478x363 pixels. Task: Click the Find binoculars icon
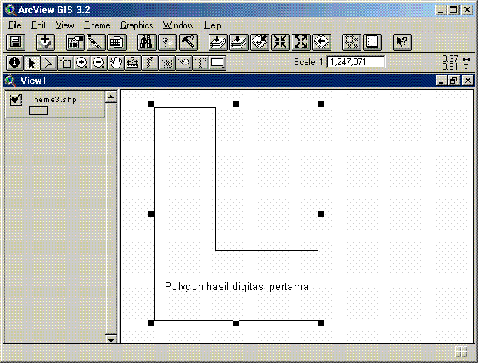[x=147, y=42]
